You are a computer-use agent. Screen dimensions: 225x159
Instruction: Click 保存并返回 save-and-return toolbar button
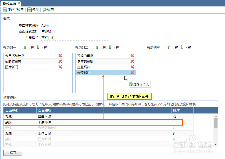click(x=13, y=10)
